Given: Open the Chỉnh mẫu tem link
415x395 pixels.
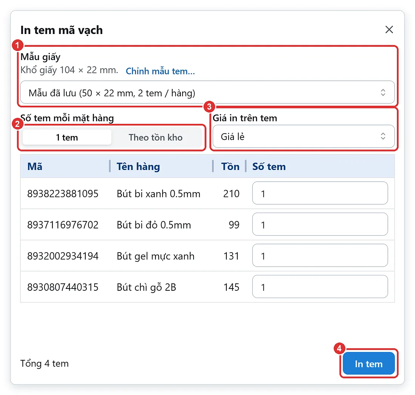Looking at the screenshot, I should click(x=160, y=71).
